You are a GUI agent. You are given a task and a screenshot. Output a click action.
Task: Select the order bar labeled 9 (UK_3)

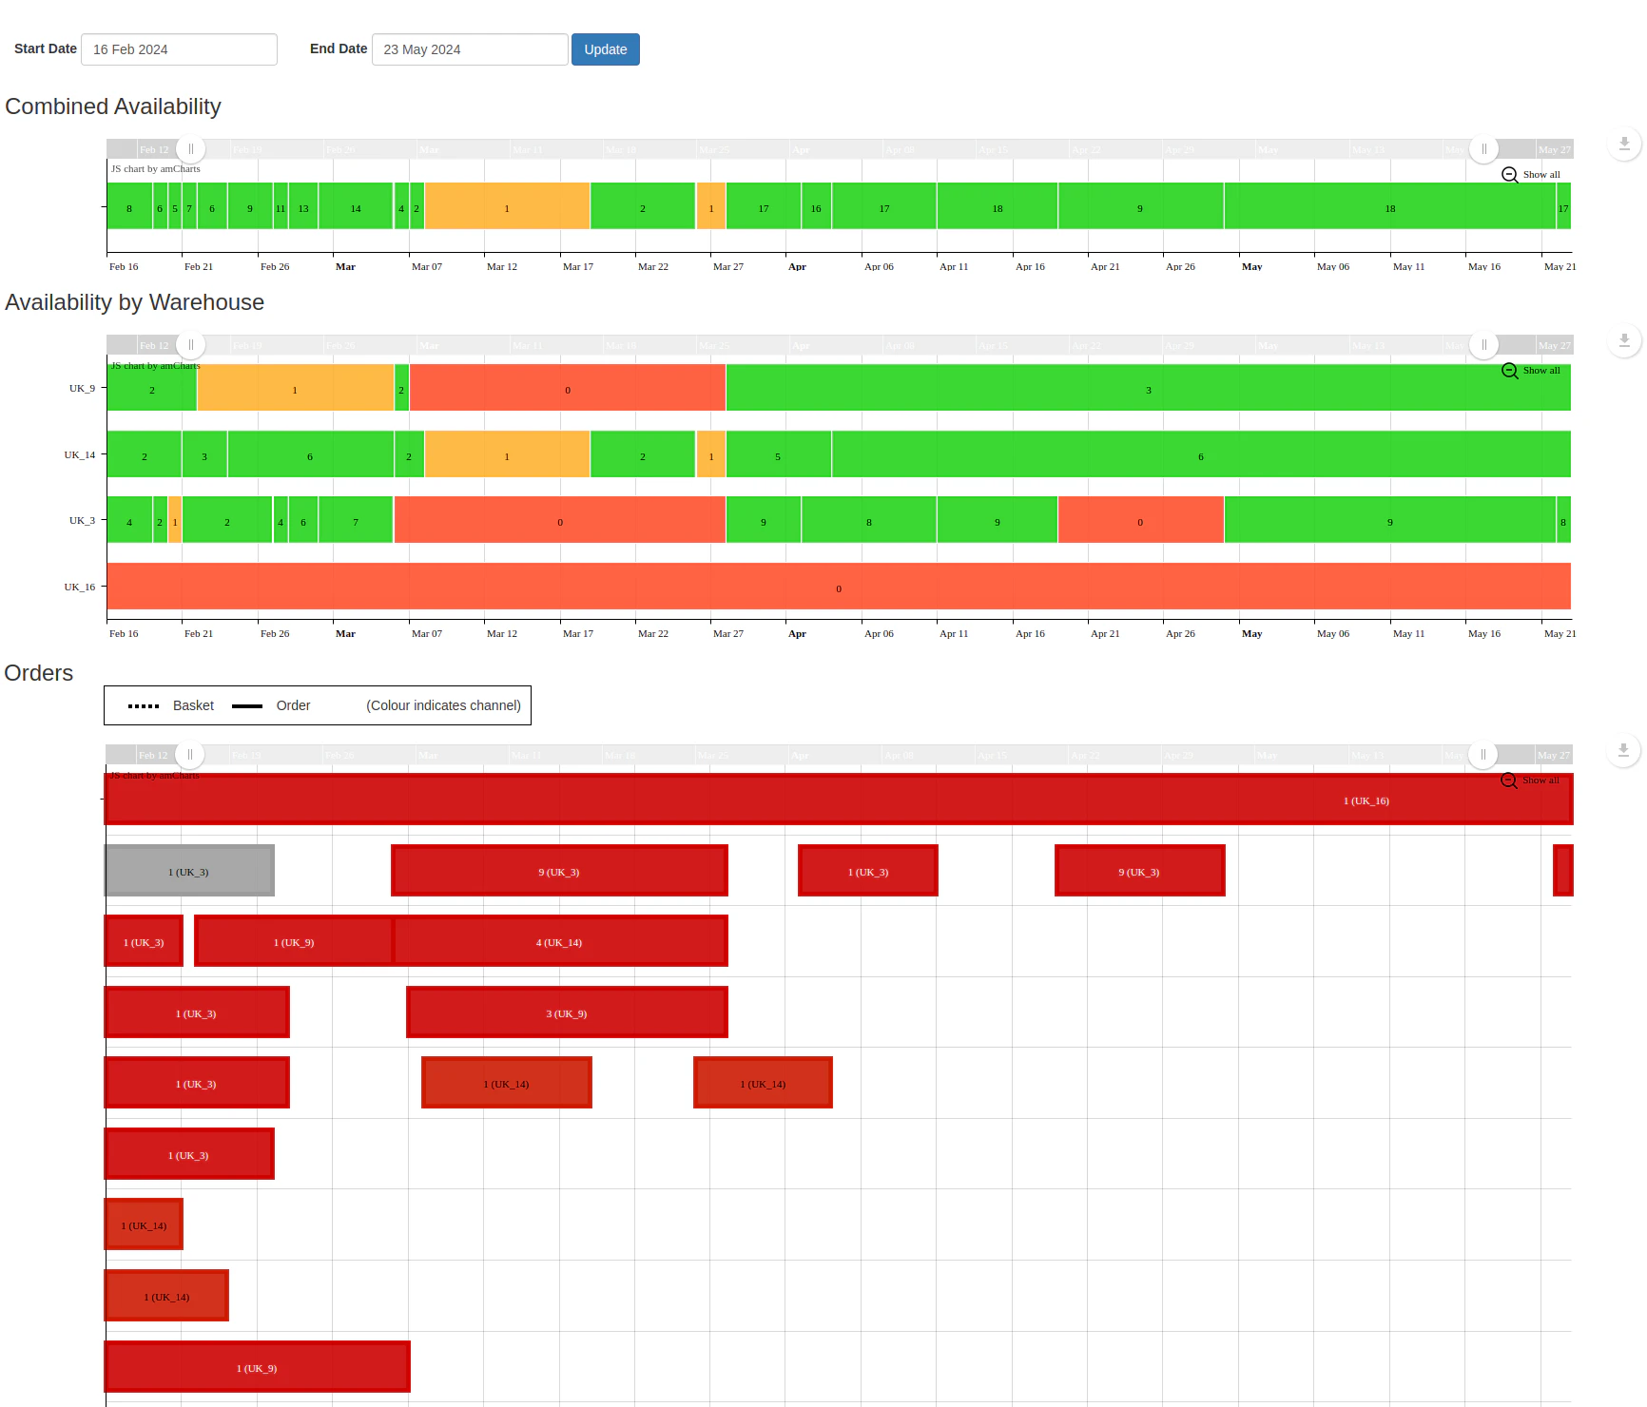[x=559, y=871]
